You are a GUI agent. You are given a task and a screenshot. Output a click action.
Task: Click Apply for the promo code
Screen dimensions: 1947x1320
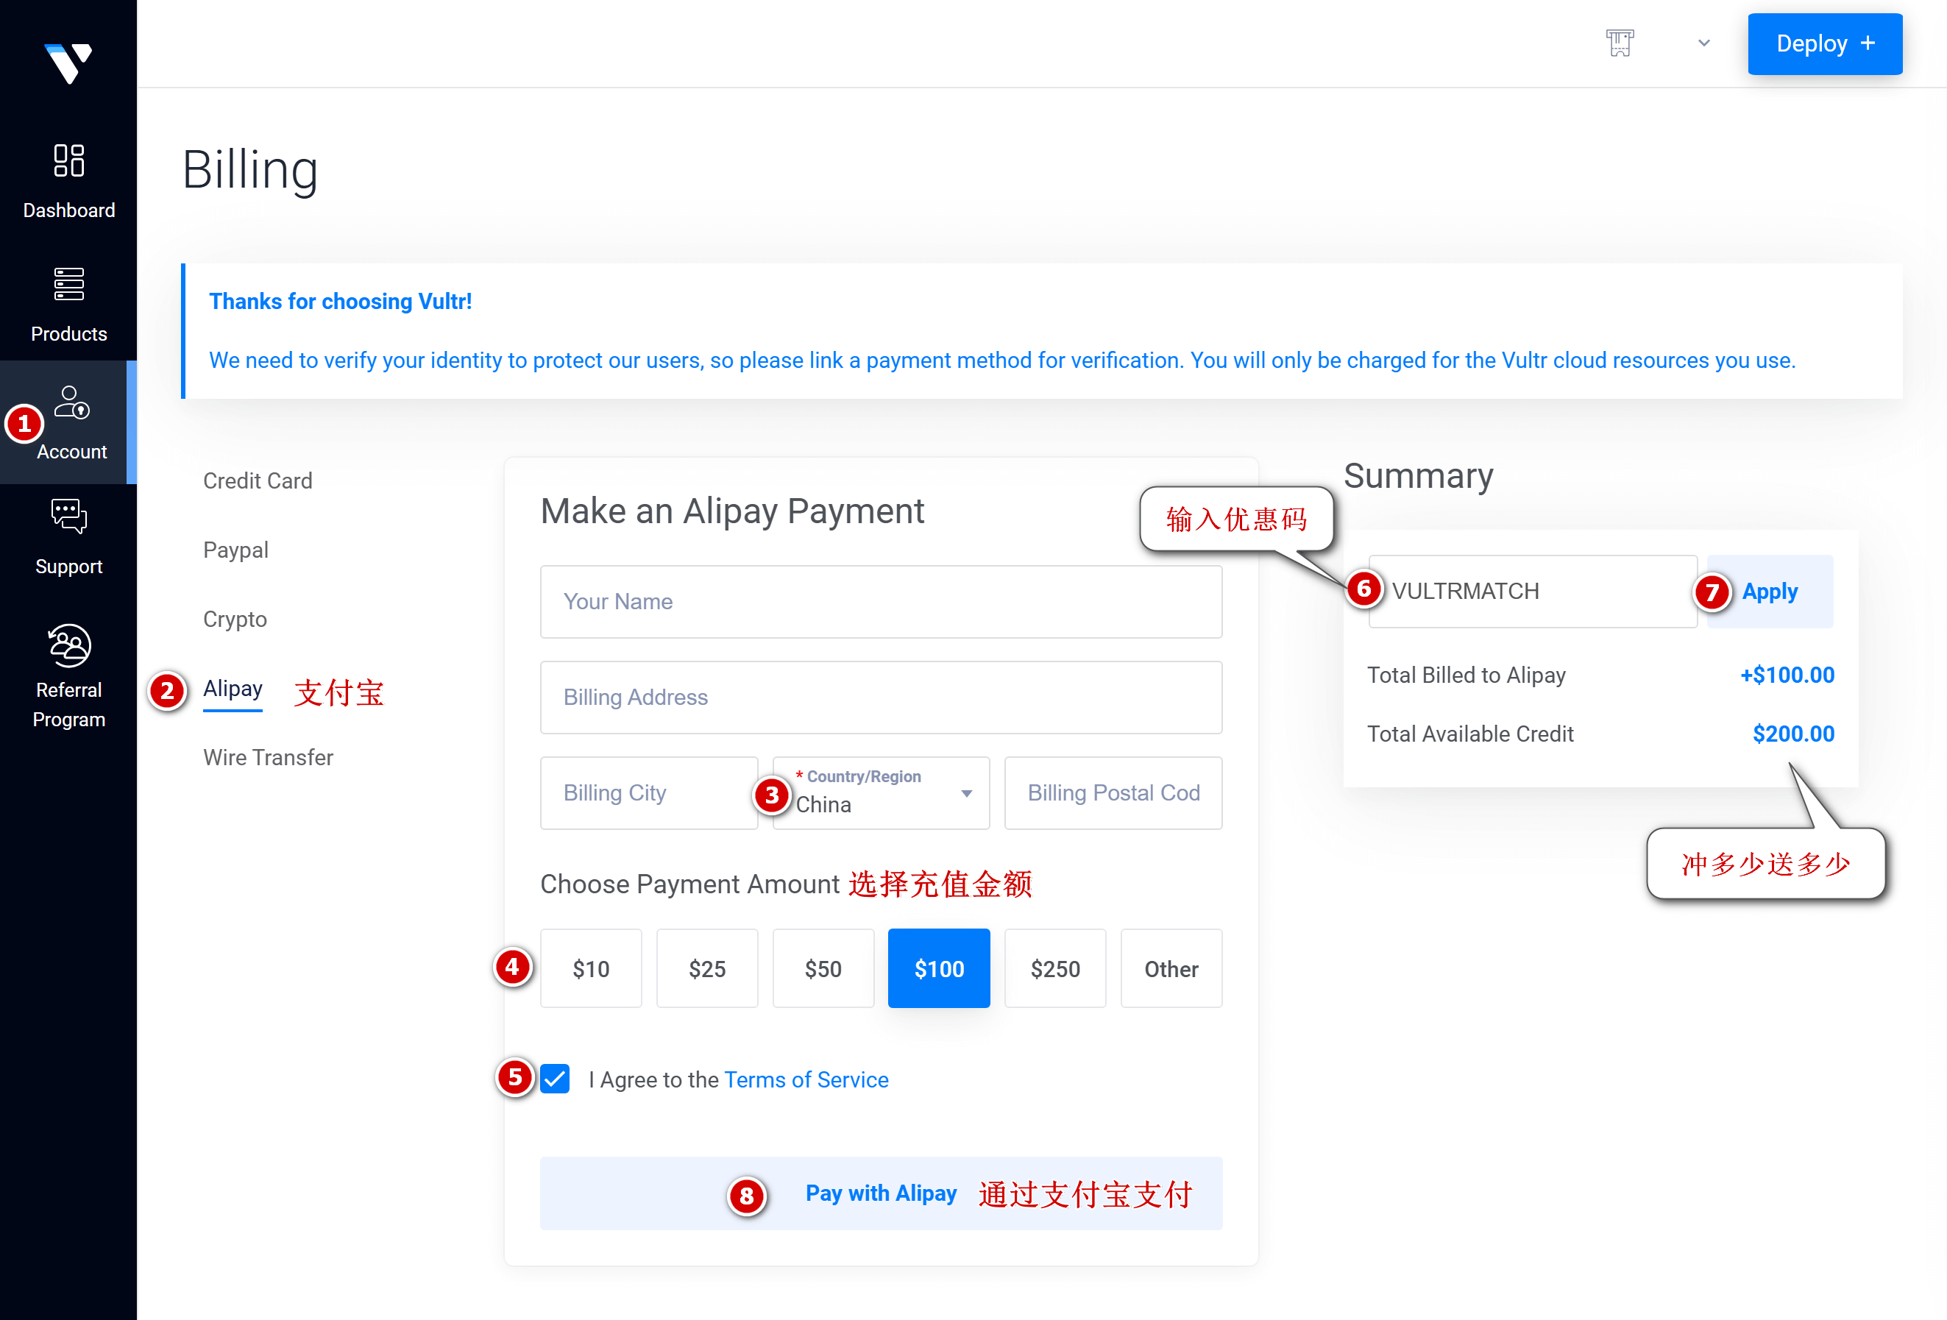[x=1770, y=592]
